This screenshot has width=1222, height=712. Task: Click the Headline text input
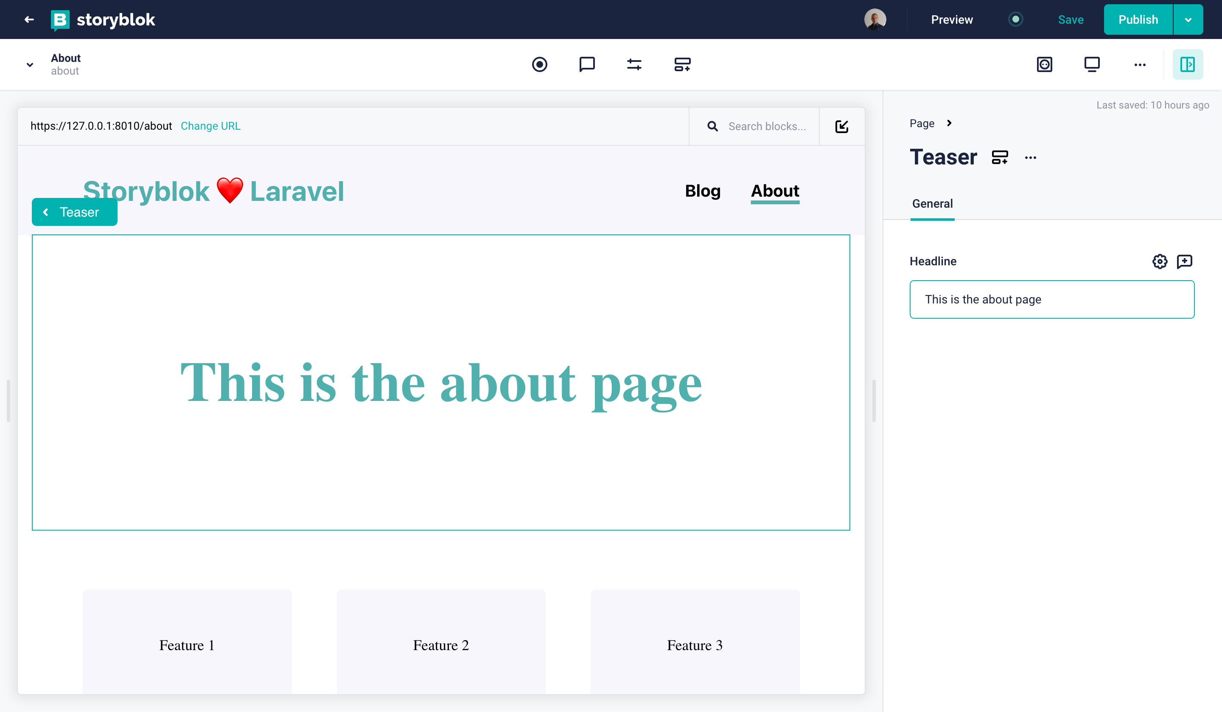click(x=1052, y=299)
